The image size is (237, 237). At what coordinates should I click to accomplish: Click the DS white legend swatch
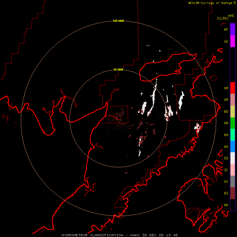[x=233, y=158]
